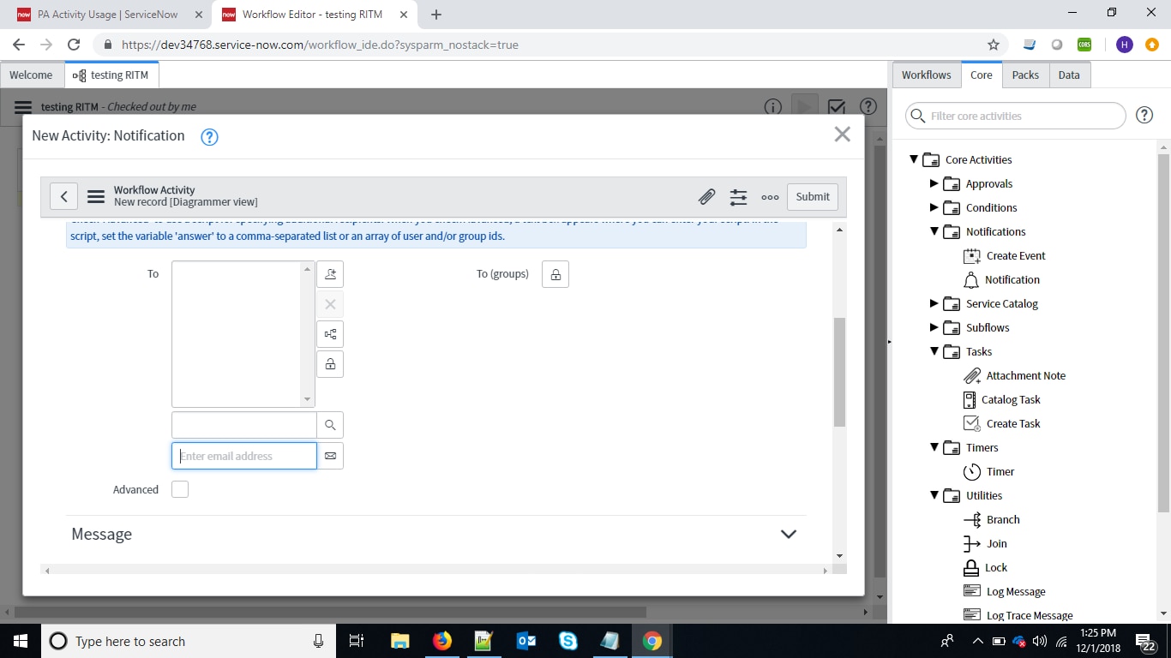The width and height of the screenshot is (1171, 658).
Task: Collapse the Notifications folder
Action: (934, 231)
